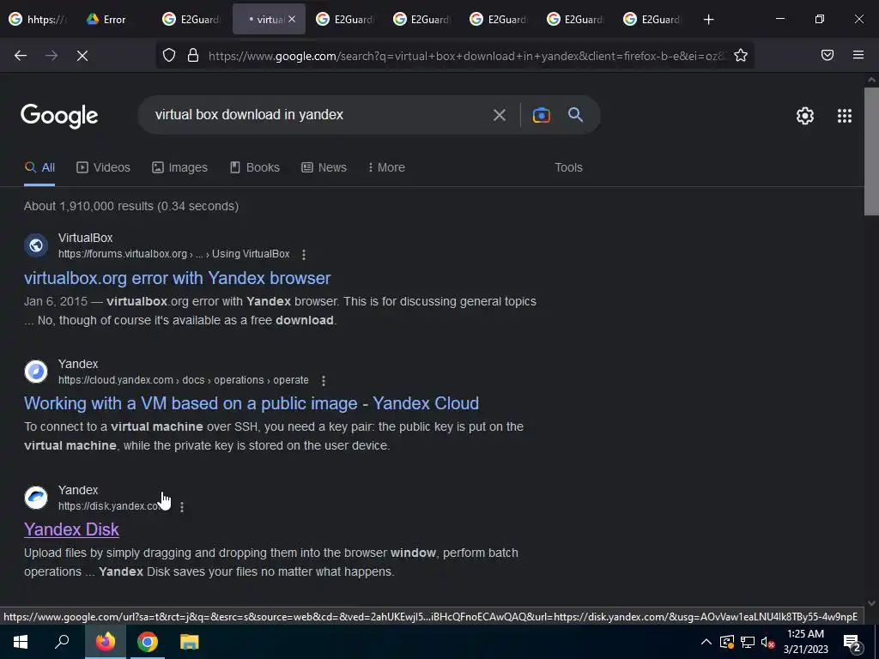Click the forums.virtualbox.org URL breadcrumb
The height and width of the screenshot is (659, 879).
(x=173, y=254)
